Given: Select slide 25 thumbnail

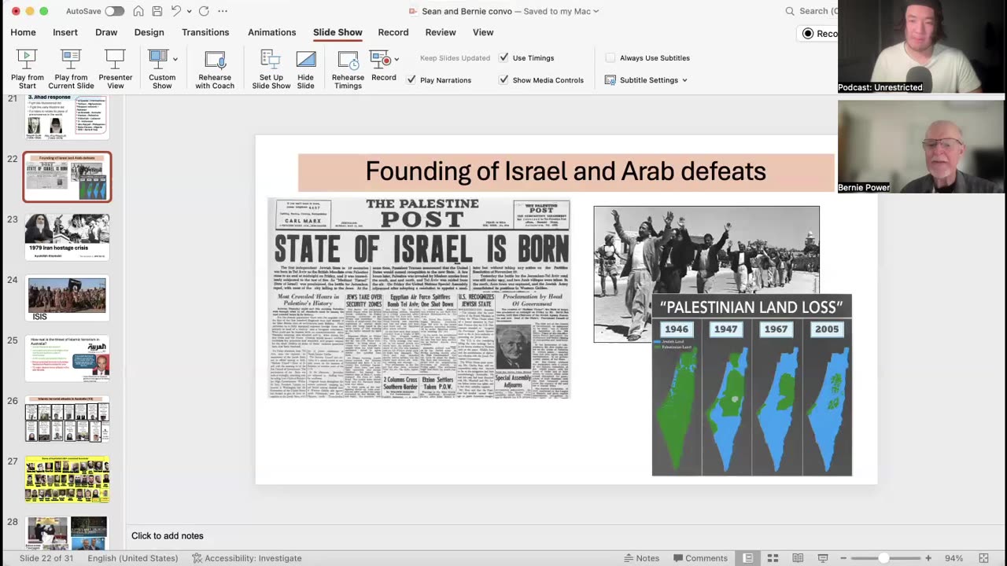Looking at the screenshot, I should 67,358.
